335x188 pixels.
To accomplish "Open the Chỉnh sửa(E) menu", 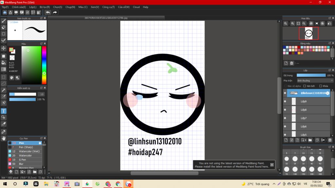I will click(x=19, y=7).
